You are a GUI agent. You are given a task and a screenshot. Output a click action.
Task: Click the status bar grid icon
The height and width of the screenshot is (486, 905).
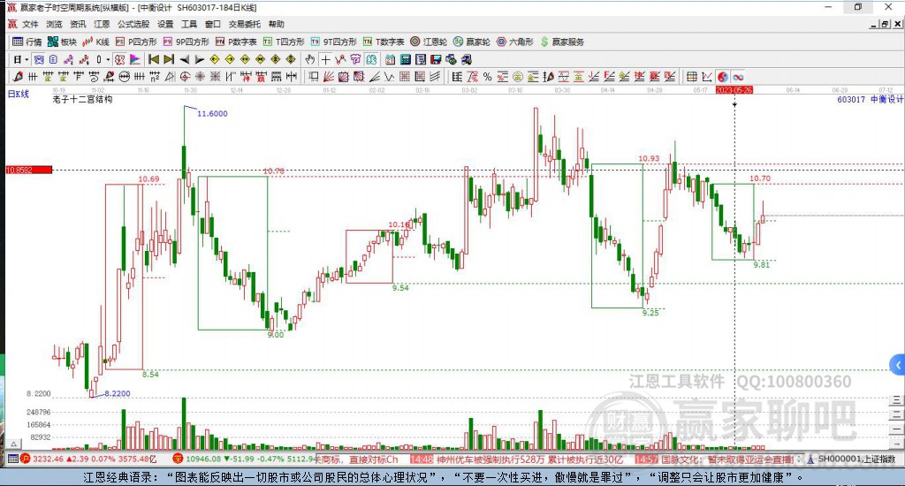point(12,459)
